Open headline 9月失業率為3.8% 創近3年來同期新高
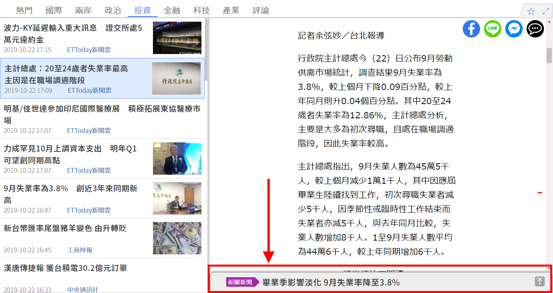 point(71,194)
